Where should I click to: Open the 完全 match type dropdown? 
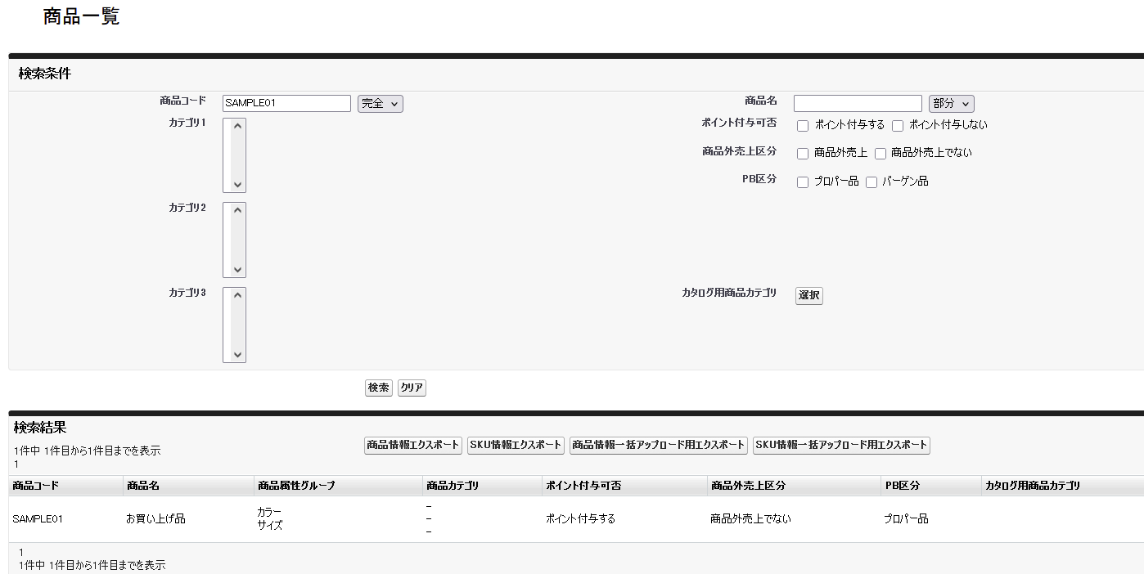[380, 102]
